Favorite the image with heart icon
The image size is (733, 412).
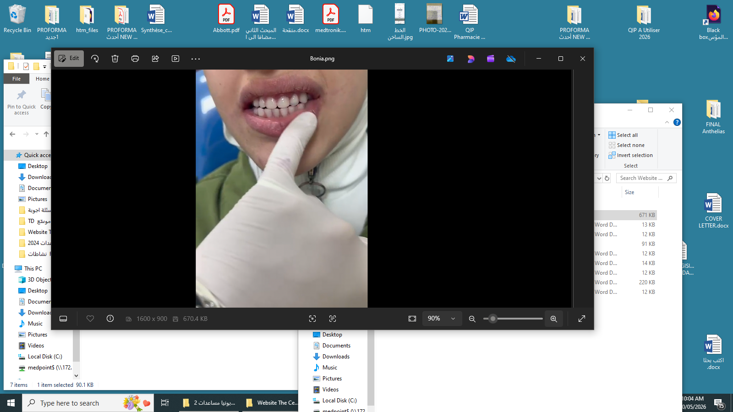90,319
